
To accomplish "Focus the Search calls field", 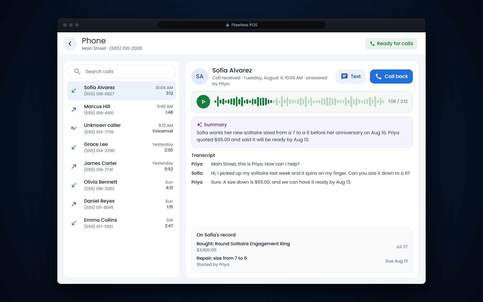I will 122,72.
